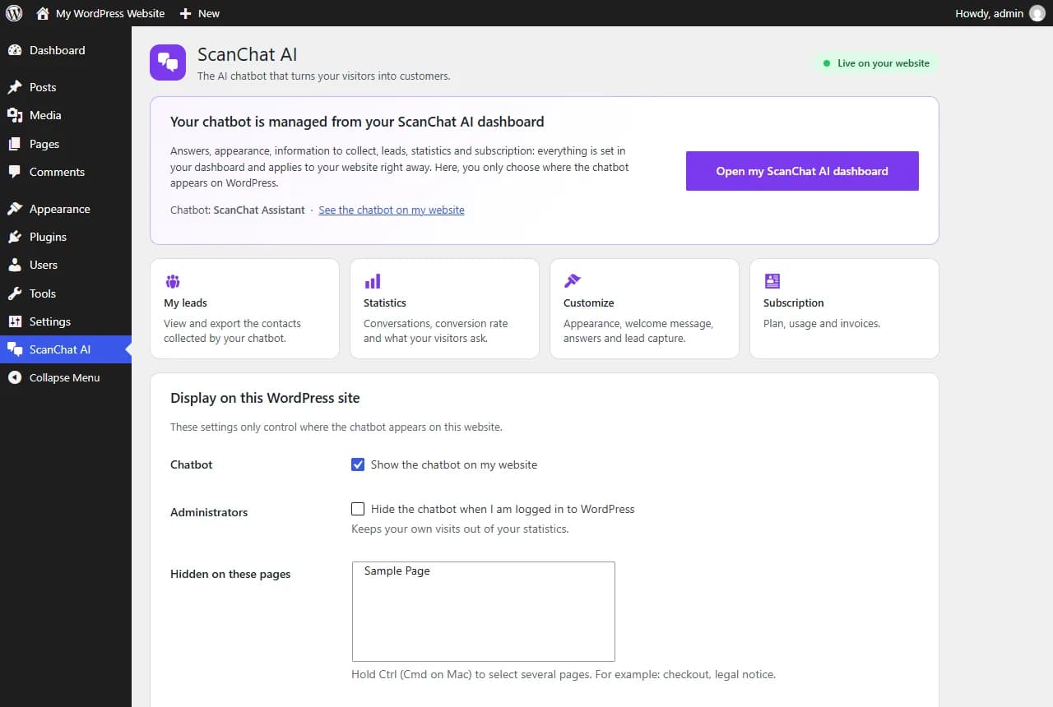
Task: Open the Statistics card title
Action: tap(385, 303)
